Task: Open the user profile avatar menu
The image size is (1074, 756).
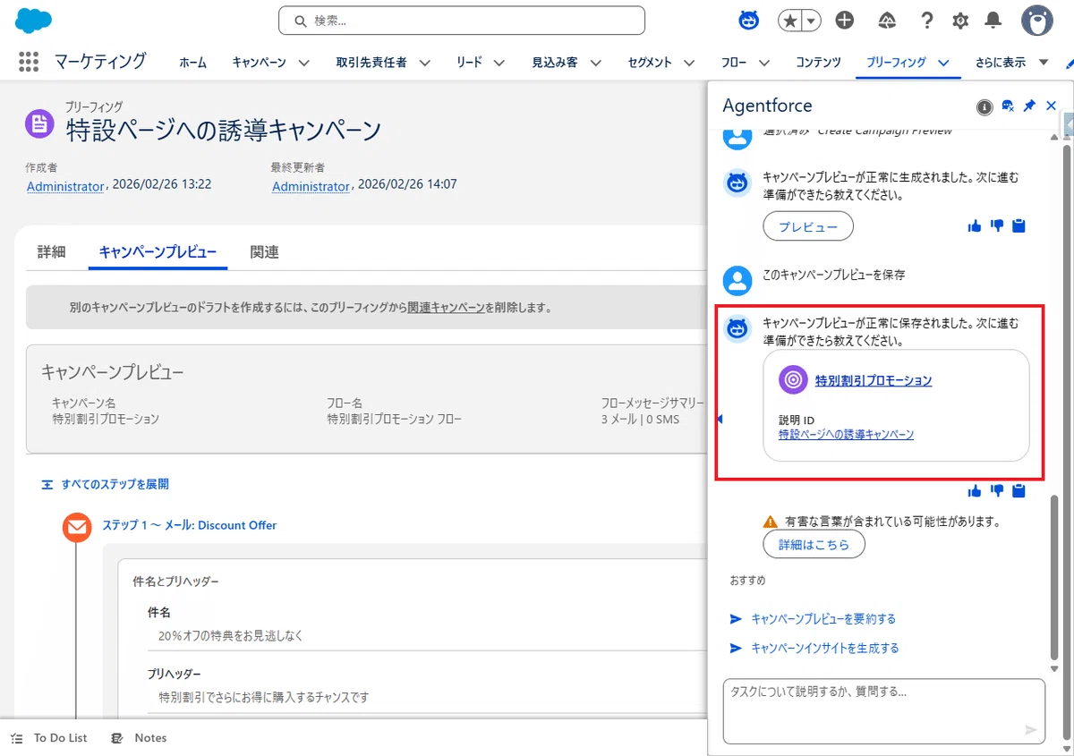Action: tap(1037, 21)
